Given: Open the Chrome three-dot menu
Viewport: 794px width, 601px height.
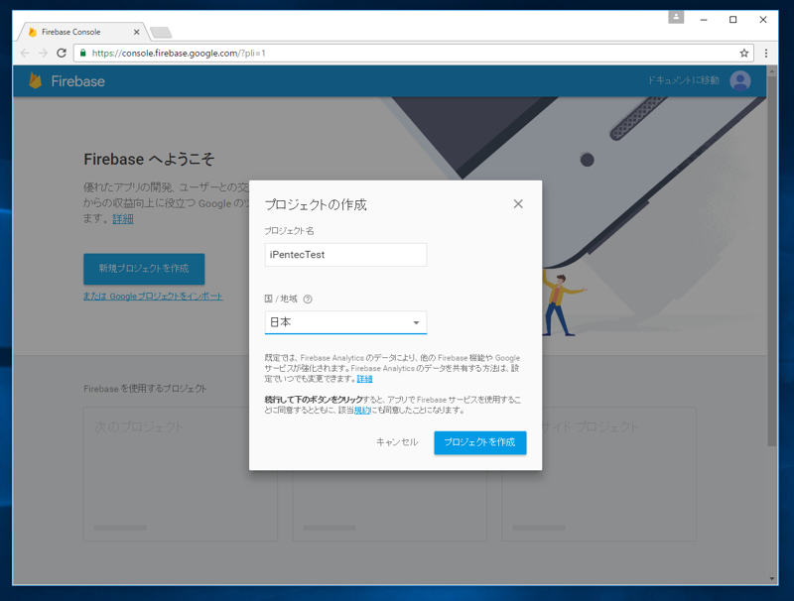Looking at the screenshot, I should point(766,54).
